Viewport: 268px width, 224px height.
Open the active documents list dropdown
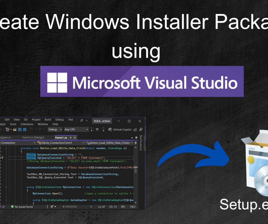(132, 138)
